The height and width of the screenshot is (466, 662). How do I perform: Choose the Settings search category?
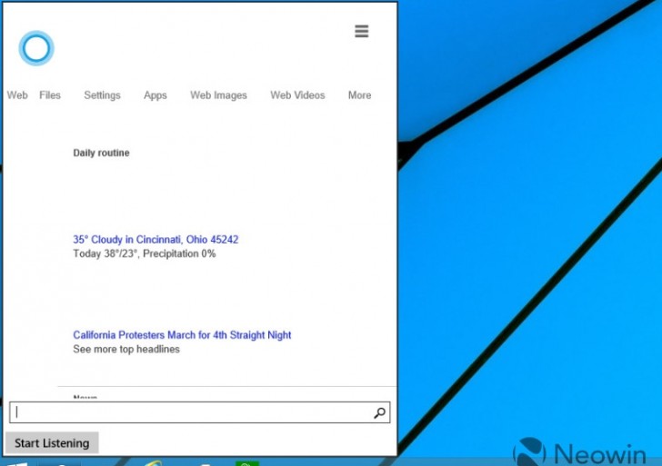point(102,95)
